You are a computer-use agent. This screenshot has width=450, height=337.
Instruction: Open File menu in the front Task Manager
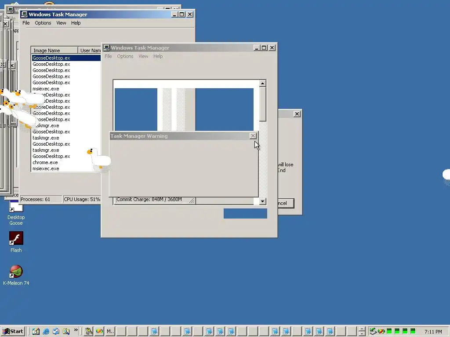pyautogui.click(x=108, y=56)
